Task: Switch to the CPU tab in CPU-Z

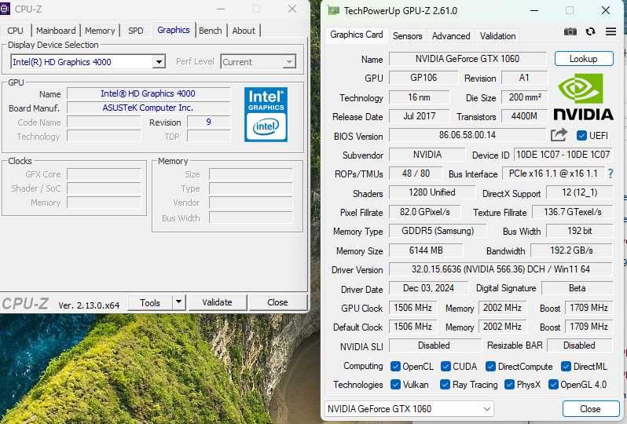Action: tap(15, 31)
